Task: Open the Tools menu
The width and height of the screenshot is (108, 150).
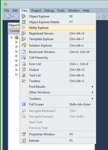Action: pos(61,11)
